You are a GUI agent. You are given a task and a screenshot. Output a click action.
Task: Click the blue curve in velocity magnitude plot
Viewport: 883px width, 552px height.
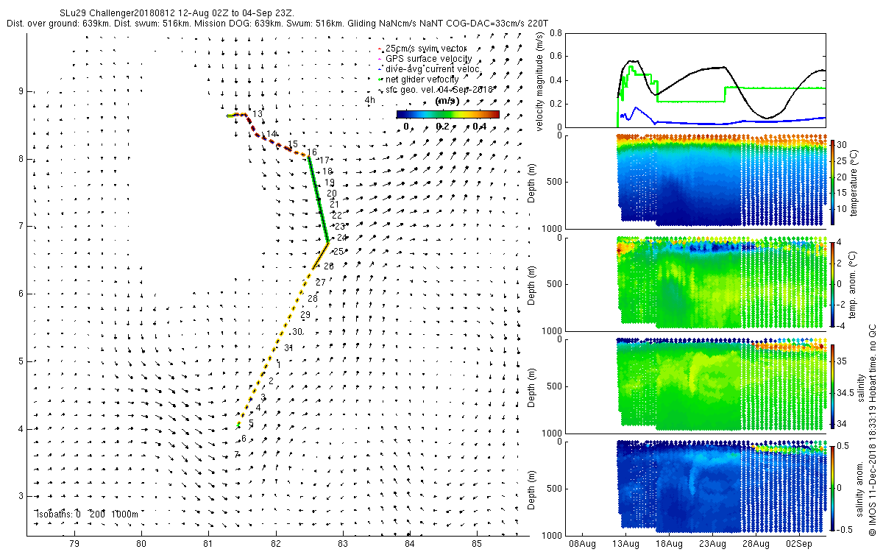721,122
